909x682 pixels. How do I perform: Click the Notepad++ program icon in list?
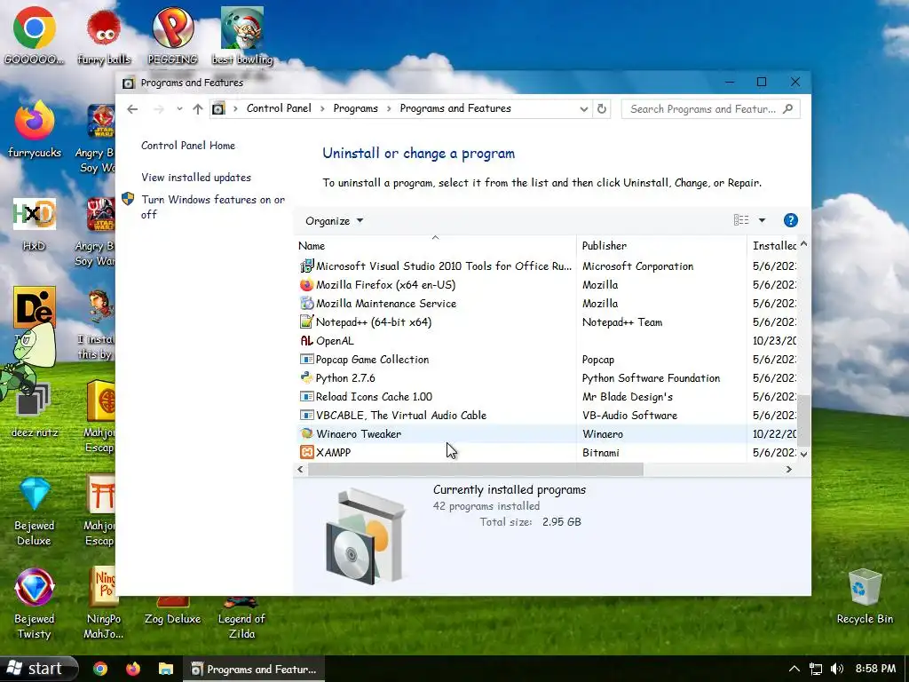(306, 321)
